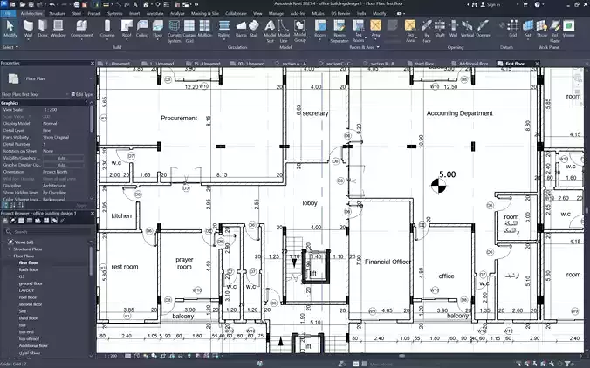
Task: Choose the Roof tool icon
Action: tap(127, 25)
